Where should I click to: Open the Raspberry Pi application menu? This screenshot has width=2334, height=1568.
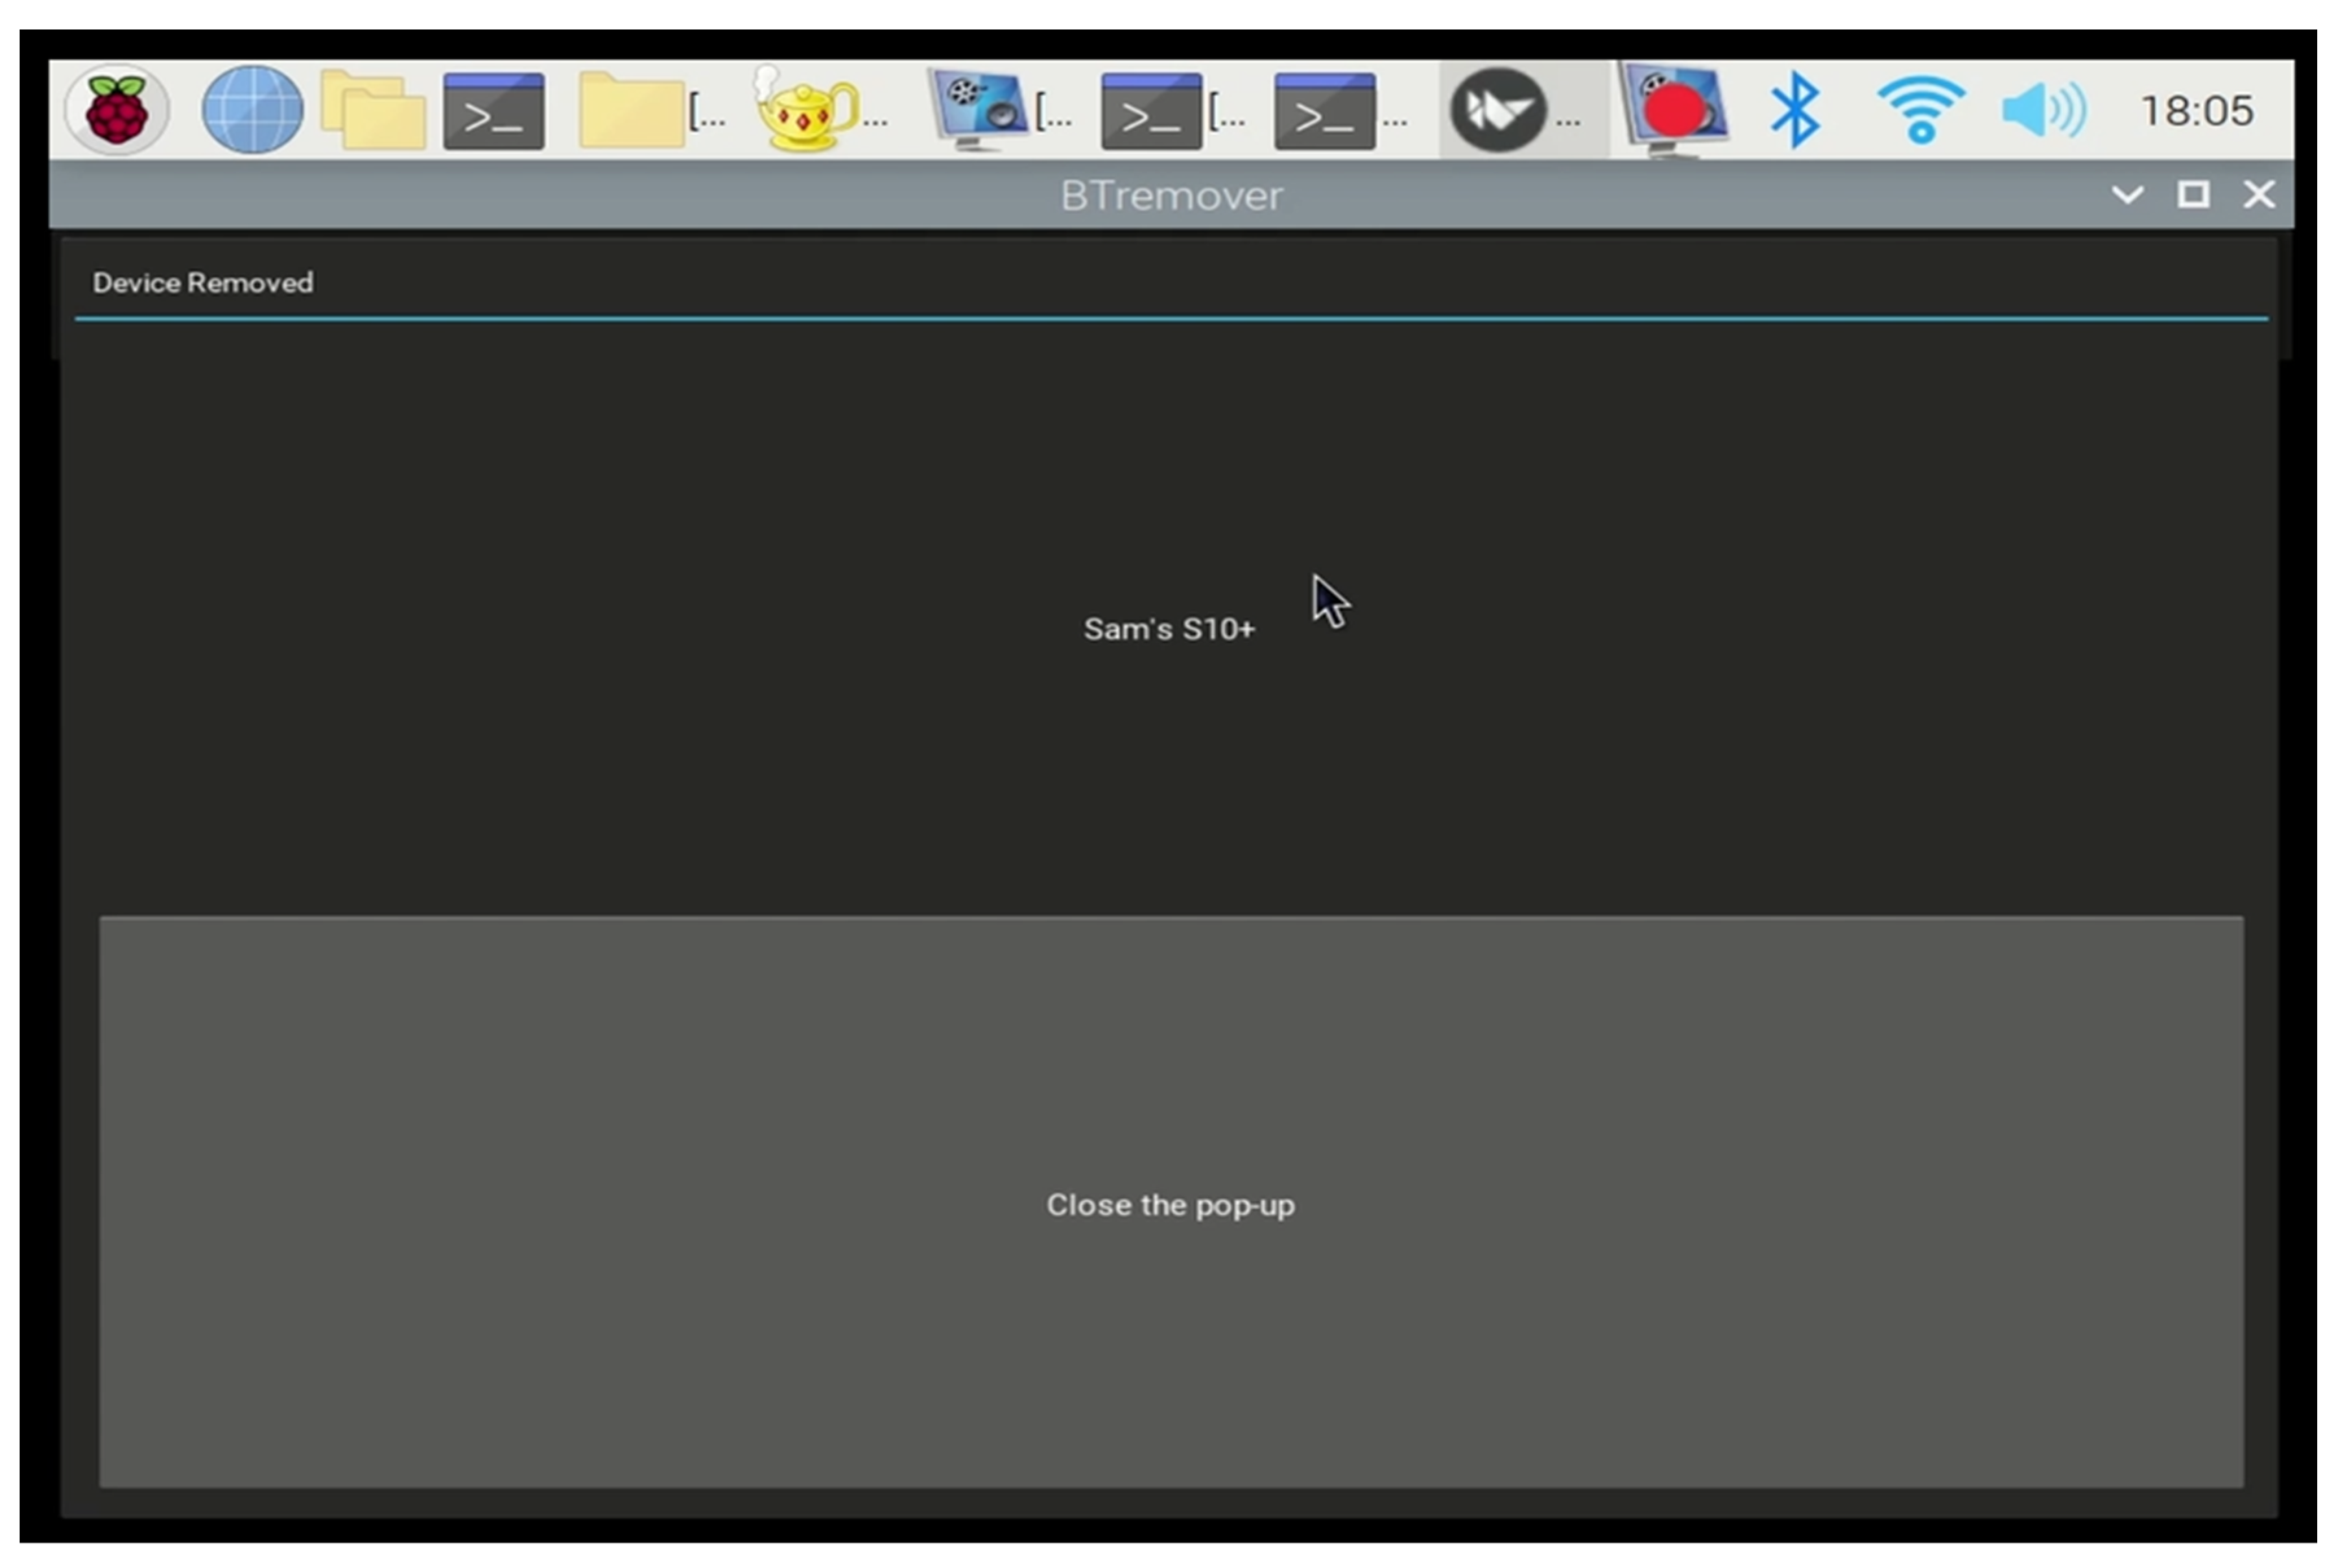[x=116, y=110]
